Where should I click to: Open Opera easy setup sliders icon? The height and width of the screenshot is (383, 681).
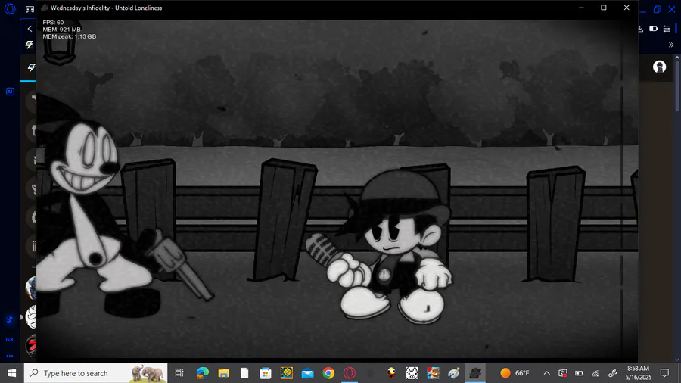pos(667,29)
